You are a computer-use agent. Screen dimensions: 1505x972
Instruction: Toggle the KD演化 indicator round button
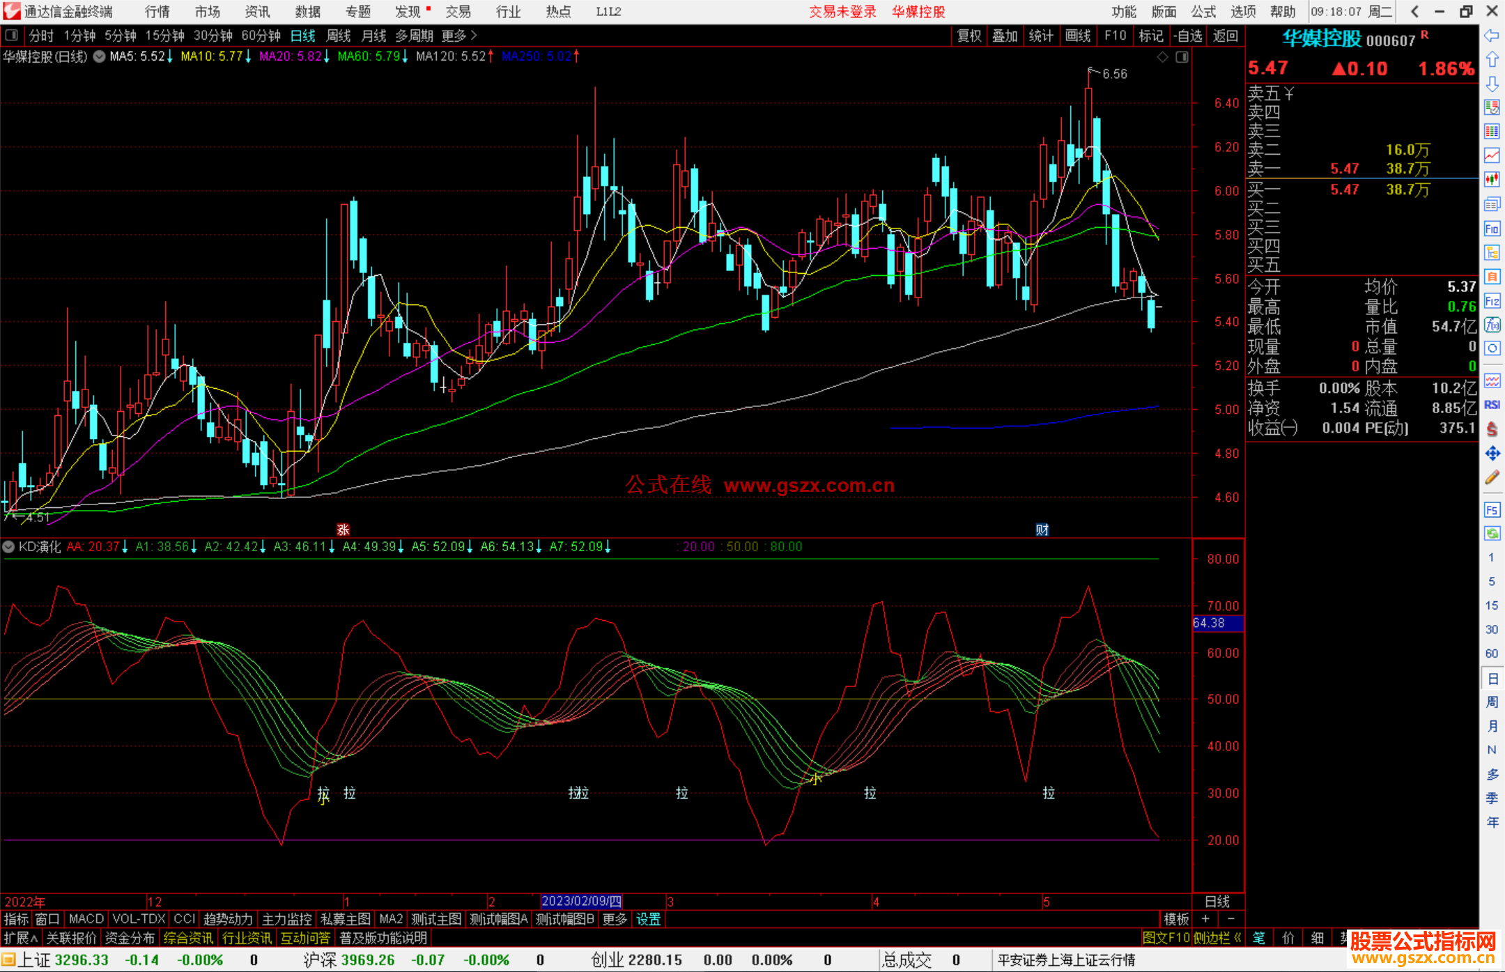click(x=9, y=547)
